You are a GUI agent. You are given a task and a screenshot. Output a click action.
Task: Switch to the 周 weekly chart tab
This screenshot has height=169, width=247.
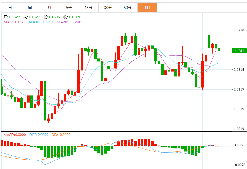[30, 8]
